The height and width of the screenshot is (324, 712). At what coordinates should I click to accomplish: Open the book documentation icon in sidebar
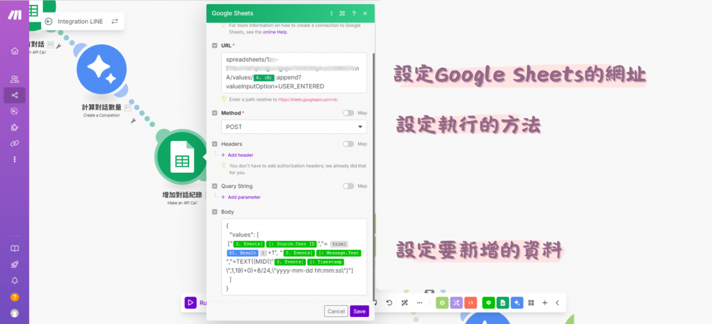15,248
